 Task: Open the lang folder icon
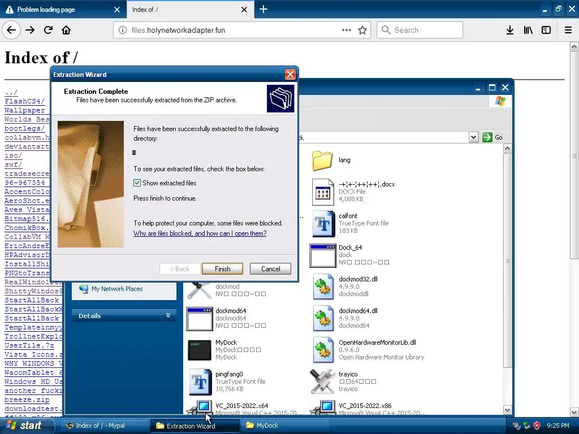pos(322,160)
